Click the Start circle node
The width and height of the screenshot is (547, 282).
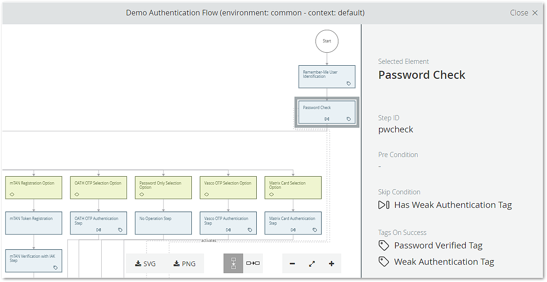coord(327,41)
